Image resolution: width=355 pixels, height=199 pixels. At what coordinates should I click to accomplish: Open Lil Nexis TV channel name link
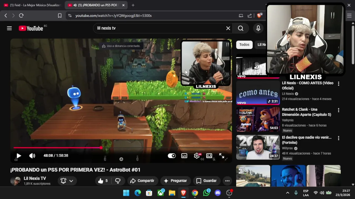pos(35,178)
